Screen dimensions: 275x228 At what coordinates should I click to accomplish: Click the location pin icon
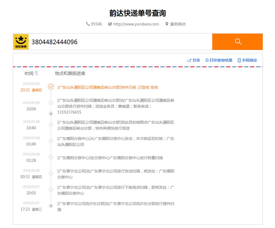point(167,24)
